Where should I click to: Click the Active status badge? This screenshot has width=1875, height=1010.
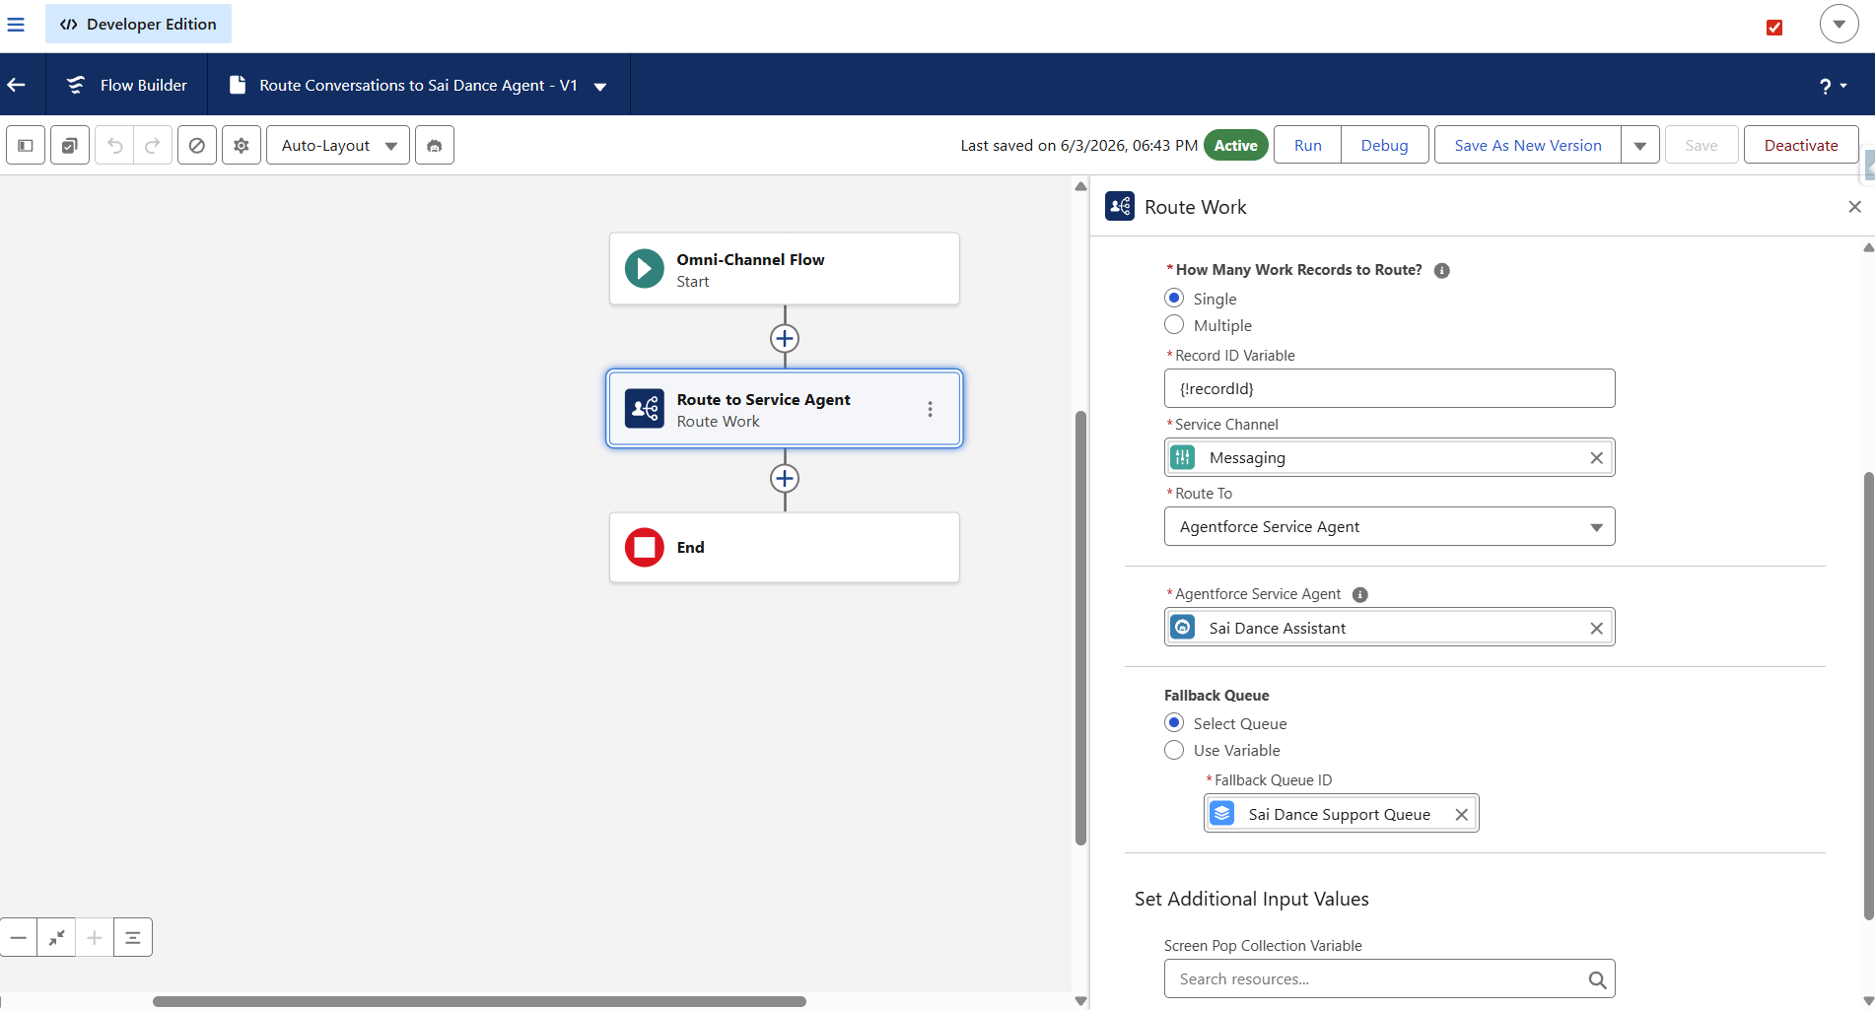tap(1235, 145)
